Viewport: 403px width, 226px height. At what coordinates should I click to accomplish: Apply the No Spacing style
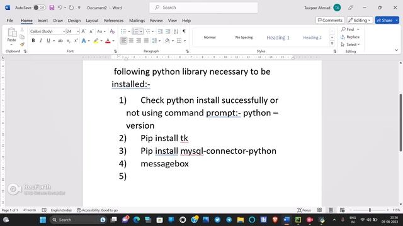pyautogui.click(x=244, y=38)
